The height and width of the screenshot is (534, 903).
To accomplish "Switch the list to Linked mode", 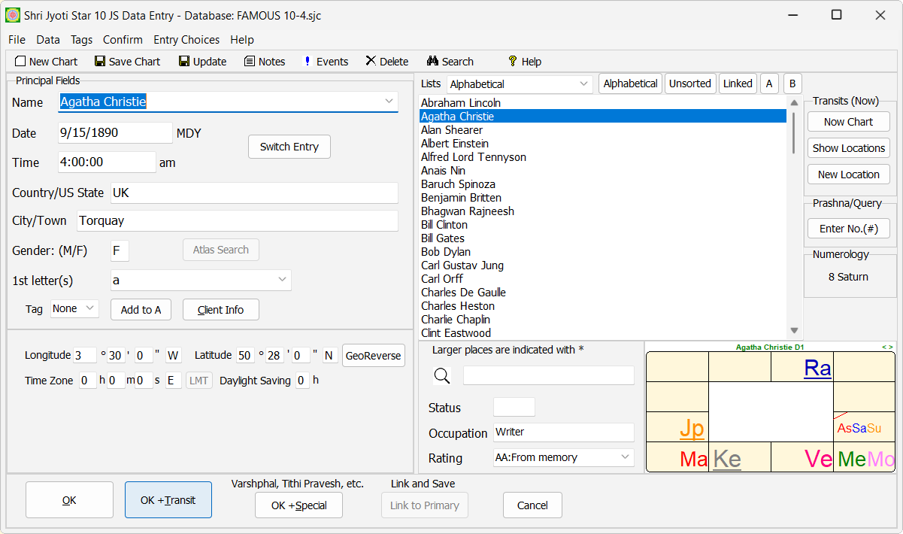I will pyautogui.click(x=738, y=83).
